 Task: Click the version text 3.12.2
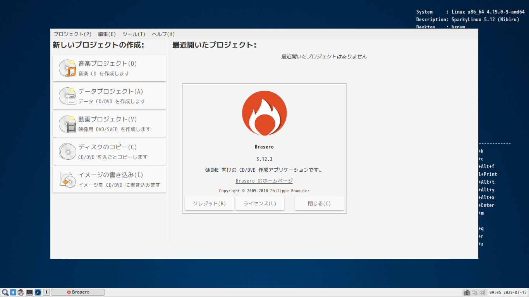(x=264, y=159)
